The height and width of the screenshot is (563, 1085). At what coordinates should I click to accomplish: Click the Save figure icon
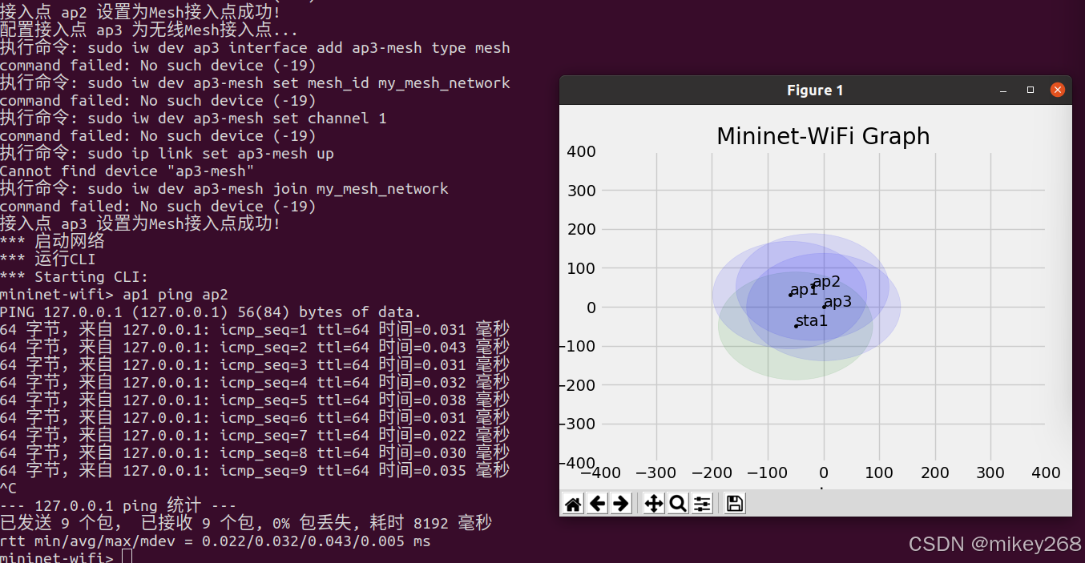(734, 503)
